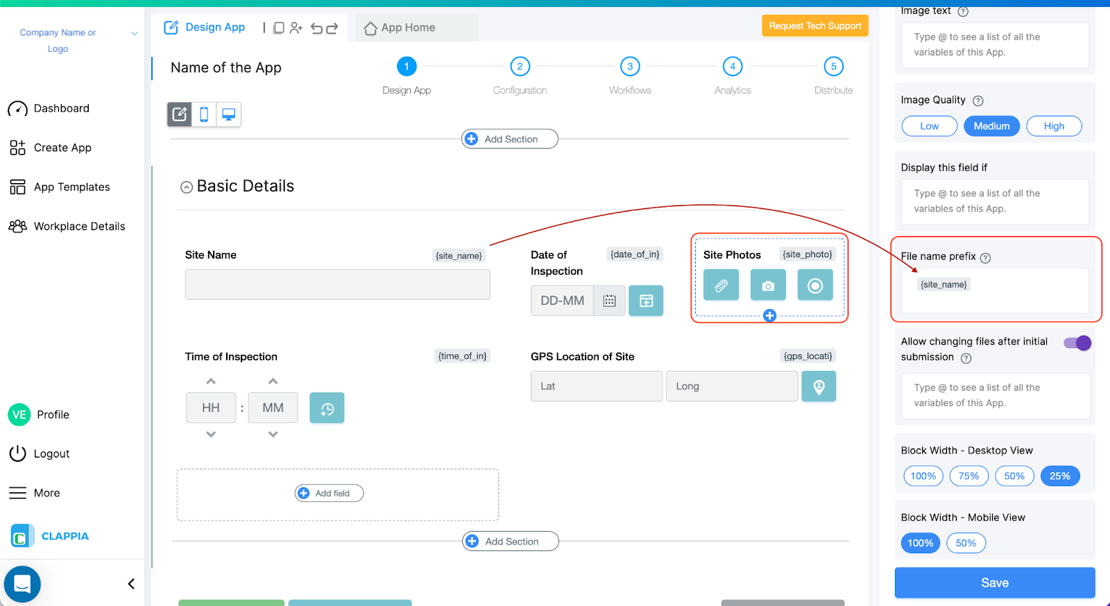1110x606 pixels.
Task: Toggle allow changing files after submission
Action: pyautogui.click(x=1077, y=343)
